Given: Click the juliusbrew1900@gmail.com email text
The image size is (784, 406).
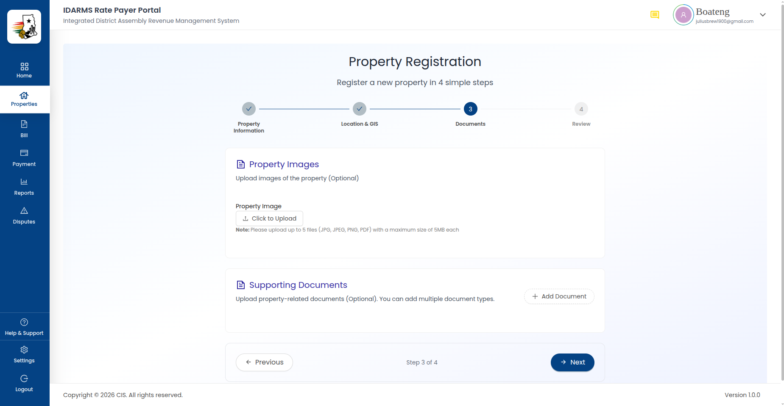Looking at the screenshot, I should coord(725,21).
